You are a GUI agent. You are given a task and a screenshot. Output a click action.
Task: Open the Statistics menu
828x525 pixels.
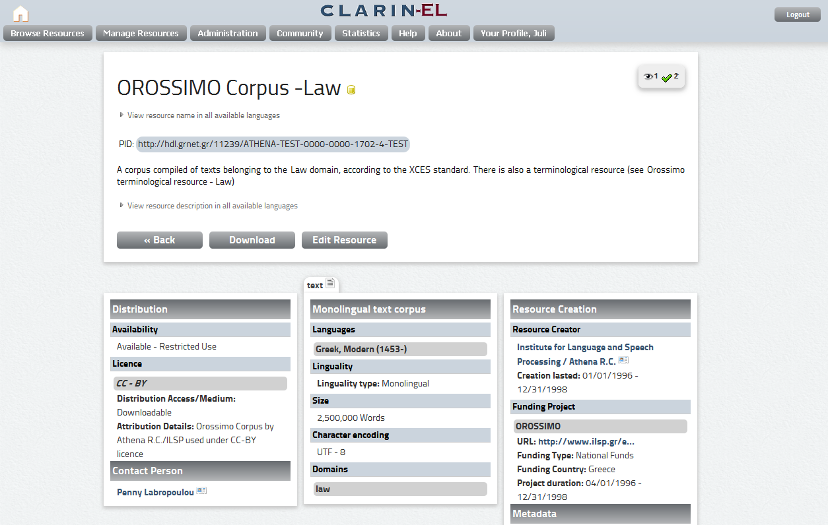pos(361,33)
